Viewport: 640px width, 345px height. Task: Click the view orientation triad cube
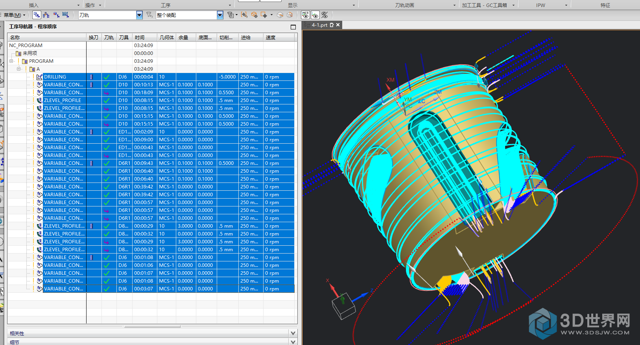pyautogui.click(x=343, y=307)
